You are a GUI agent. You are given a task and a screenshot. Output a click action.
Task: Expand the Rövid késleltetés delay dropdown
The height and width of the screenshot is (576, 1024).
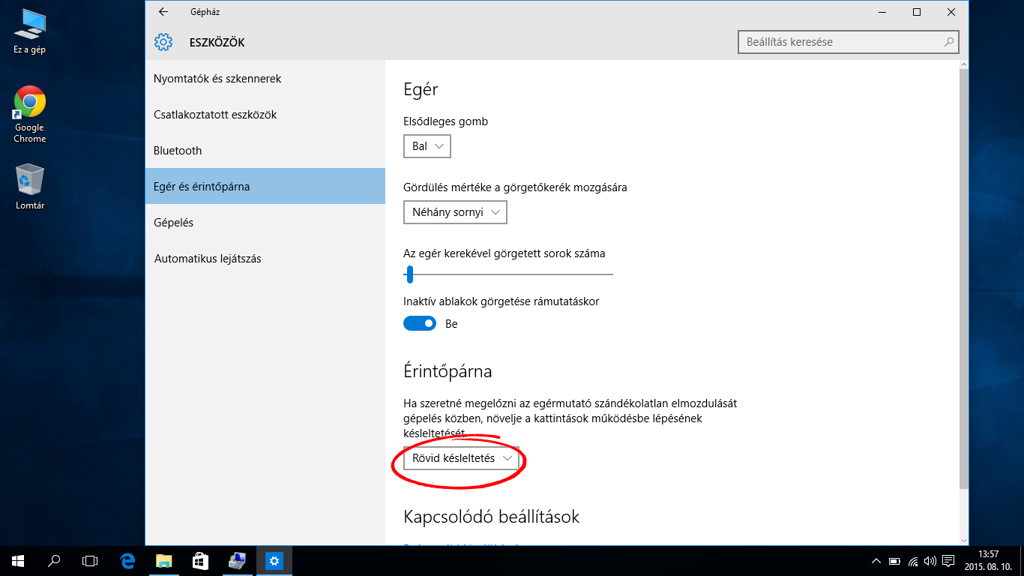[x=461, y=458]
